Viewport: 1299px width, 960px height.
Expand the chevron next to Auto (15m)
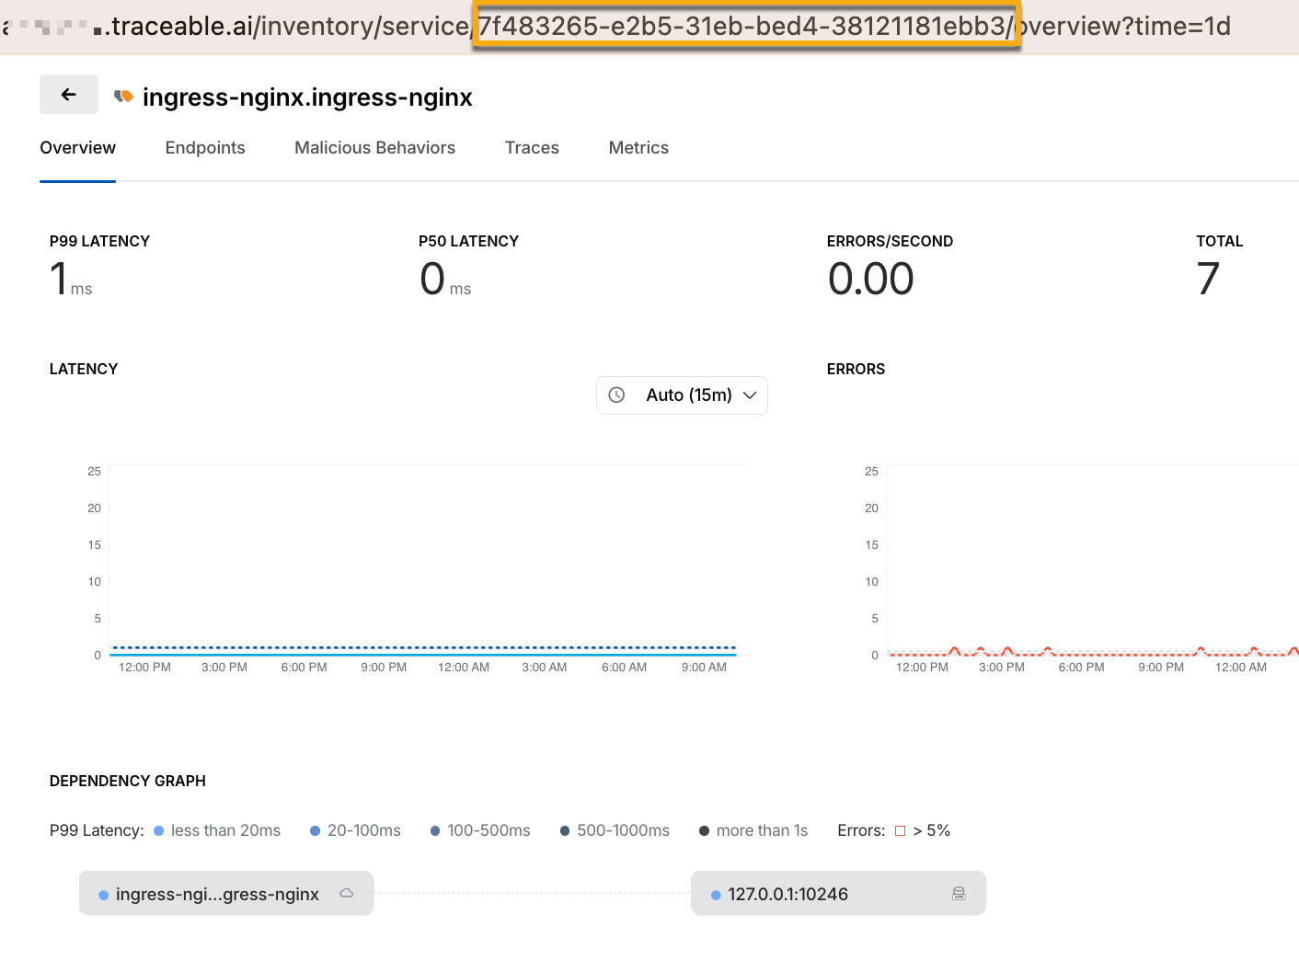pos(750,395)
